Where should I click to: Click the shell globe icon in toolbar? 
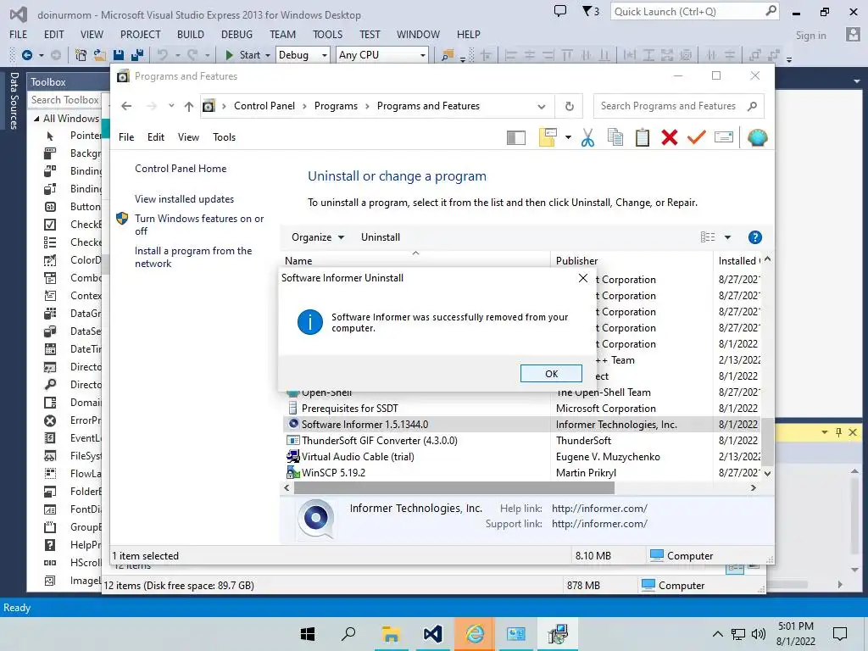757,137
